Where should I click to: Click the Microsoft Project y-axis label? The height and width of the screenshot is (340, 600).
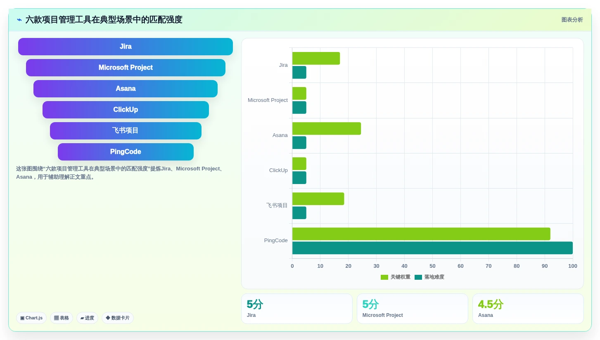268,100
